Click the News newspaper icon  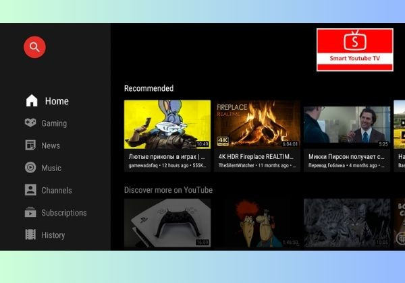[30, 145]
